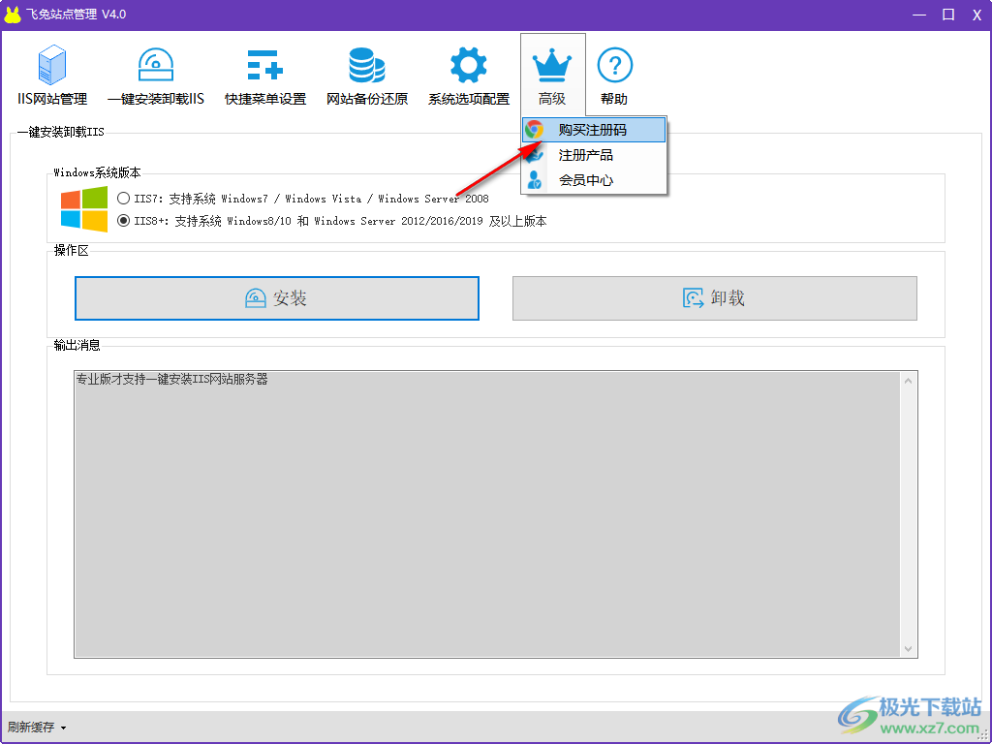Open the 帮助 question mark icon
992x744 pixels.
(614, 66)
